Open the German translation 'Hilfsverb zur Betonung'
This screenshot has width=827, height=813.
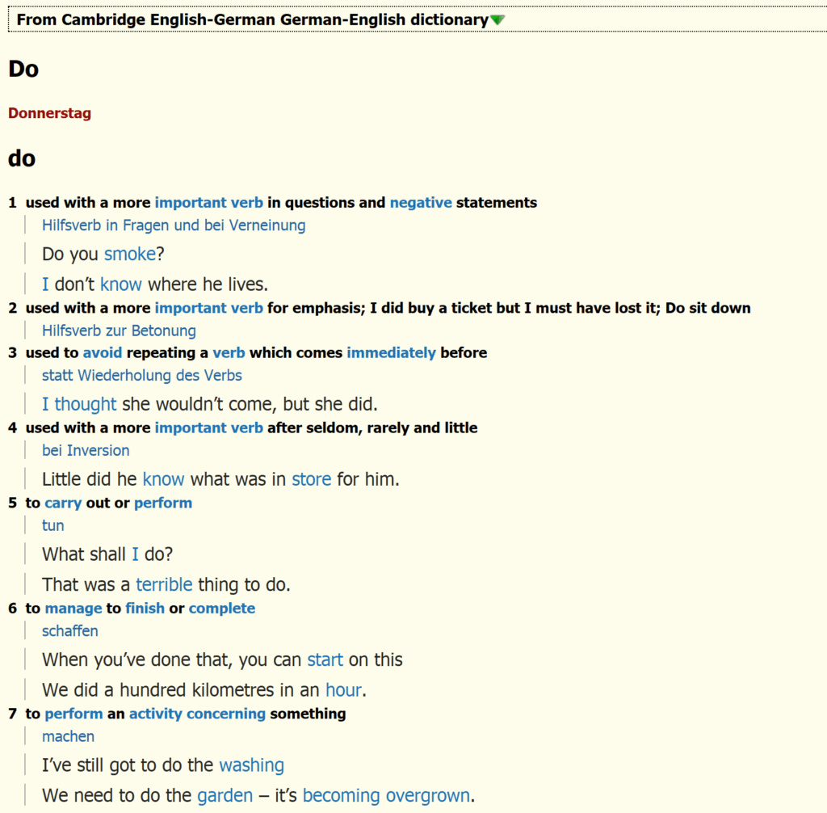[x=119, y=330]
